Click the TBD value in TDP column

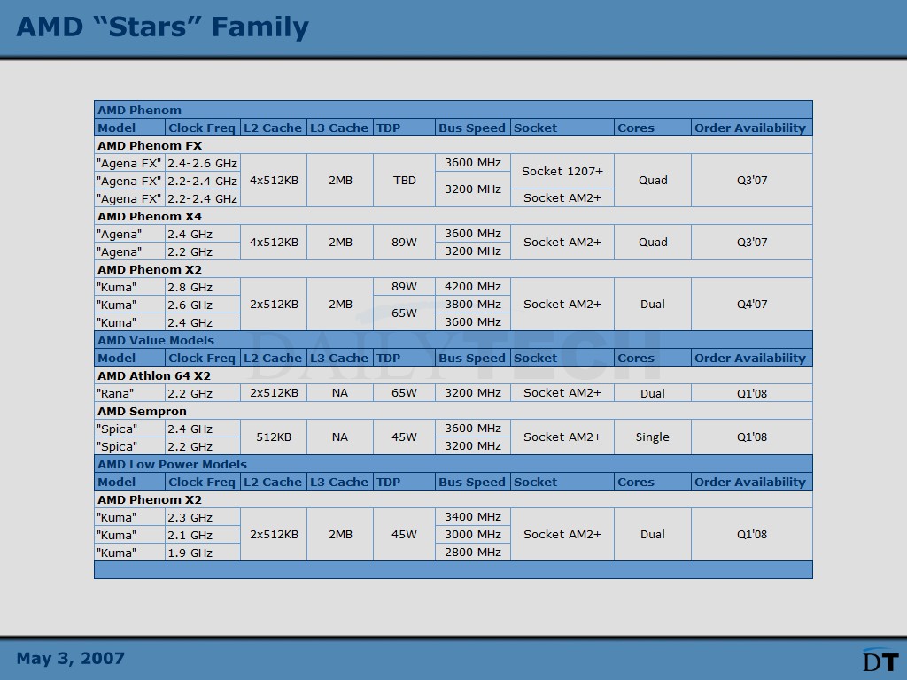[x=404, y=181]
